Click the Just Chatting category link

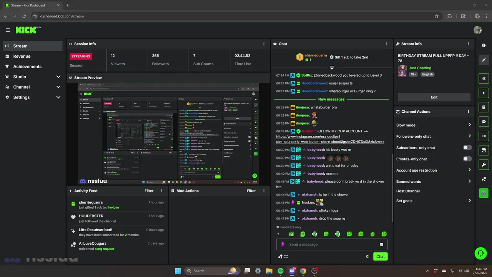click(420, 68)
